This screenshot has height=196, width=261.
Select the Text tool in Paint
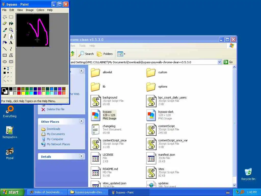coord(11,43)
